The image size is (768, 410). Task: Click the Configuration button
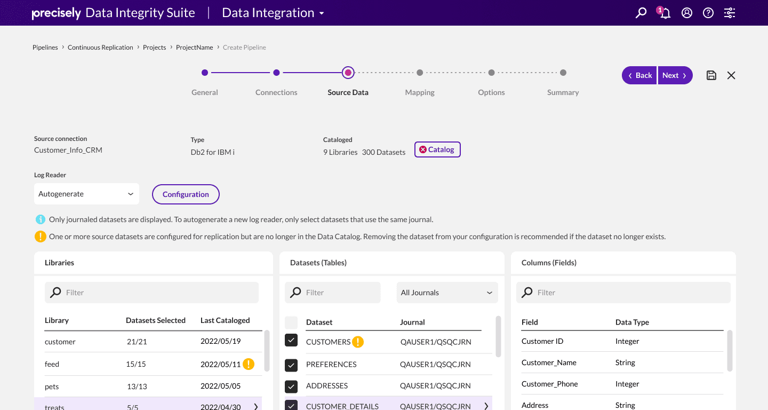pos(186,194)
